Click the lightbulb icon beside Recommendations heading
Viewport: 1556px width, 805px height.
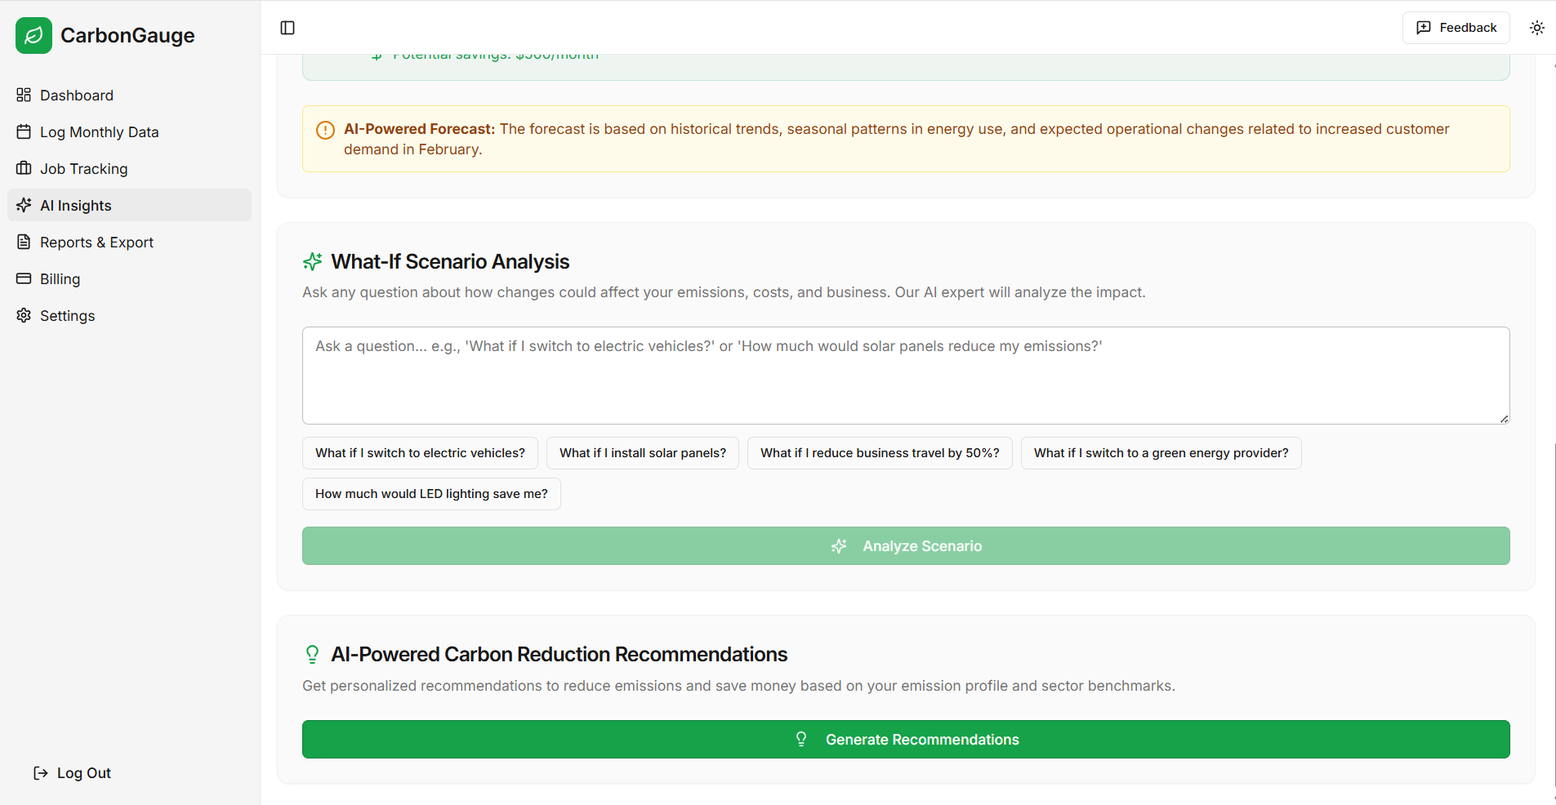point(312,654)
